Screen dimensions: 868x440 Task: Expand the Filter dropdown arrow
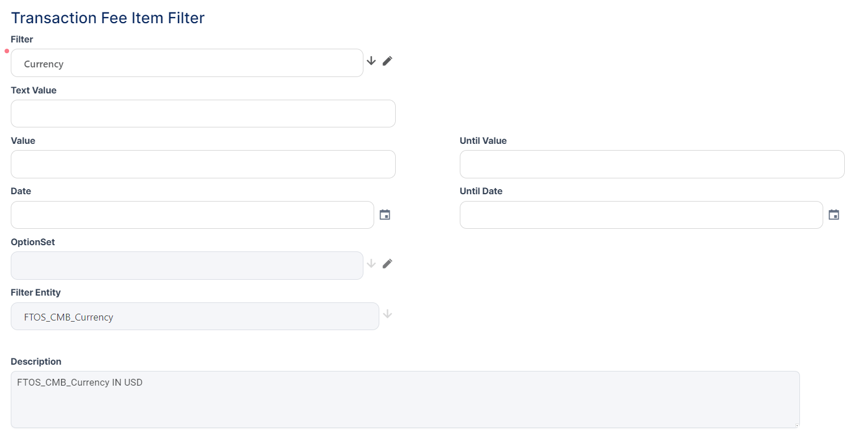tap(371, 61)
